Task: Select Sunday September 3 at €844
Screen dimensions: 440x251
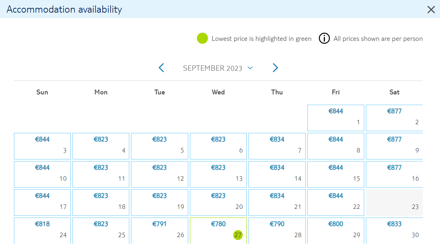Action: point(42,146)
